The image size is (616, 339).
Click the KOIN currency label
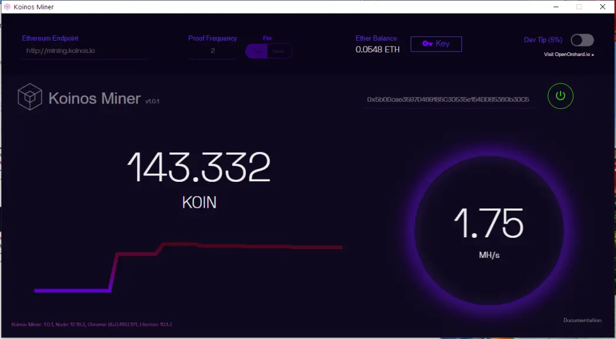[x=199, y=202]
